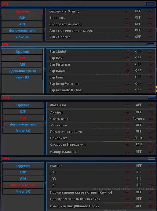Open View BX tab in the [28] panel

tap(22, 37)
